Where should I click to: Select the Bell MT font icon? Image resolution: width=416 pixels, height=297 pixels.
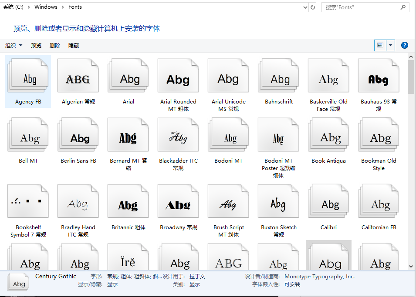(x=28, y=135)
